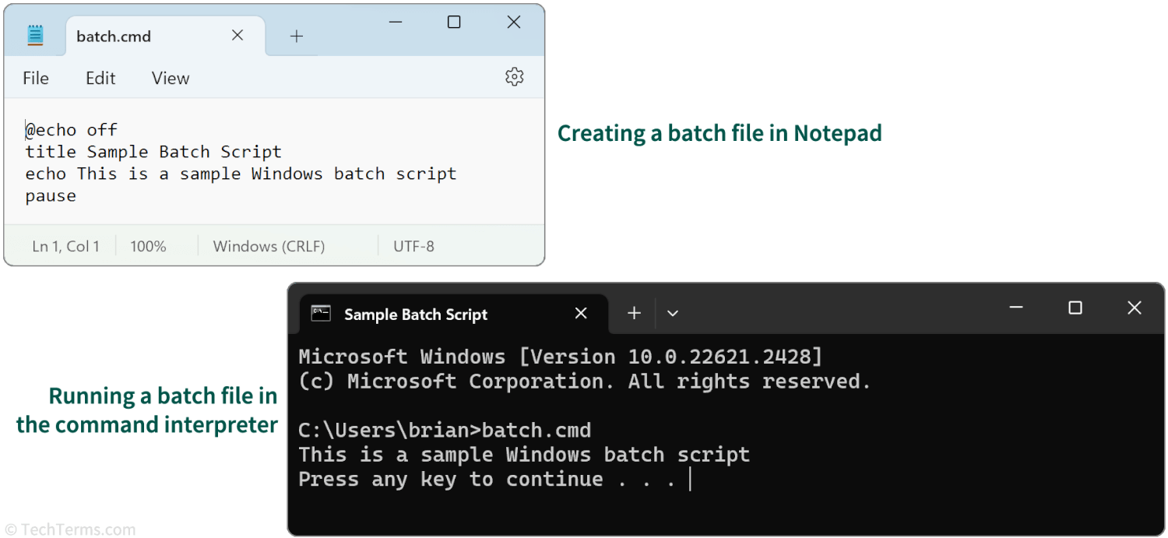Select the batch.cmd tab
The image size is (1168, 538).
pyautogui.click(x=114, y=34)
